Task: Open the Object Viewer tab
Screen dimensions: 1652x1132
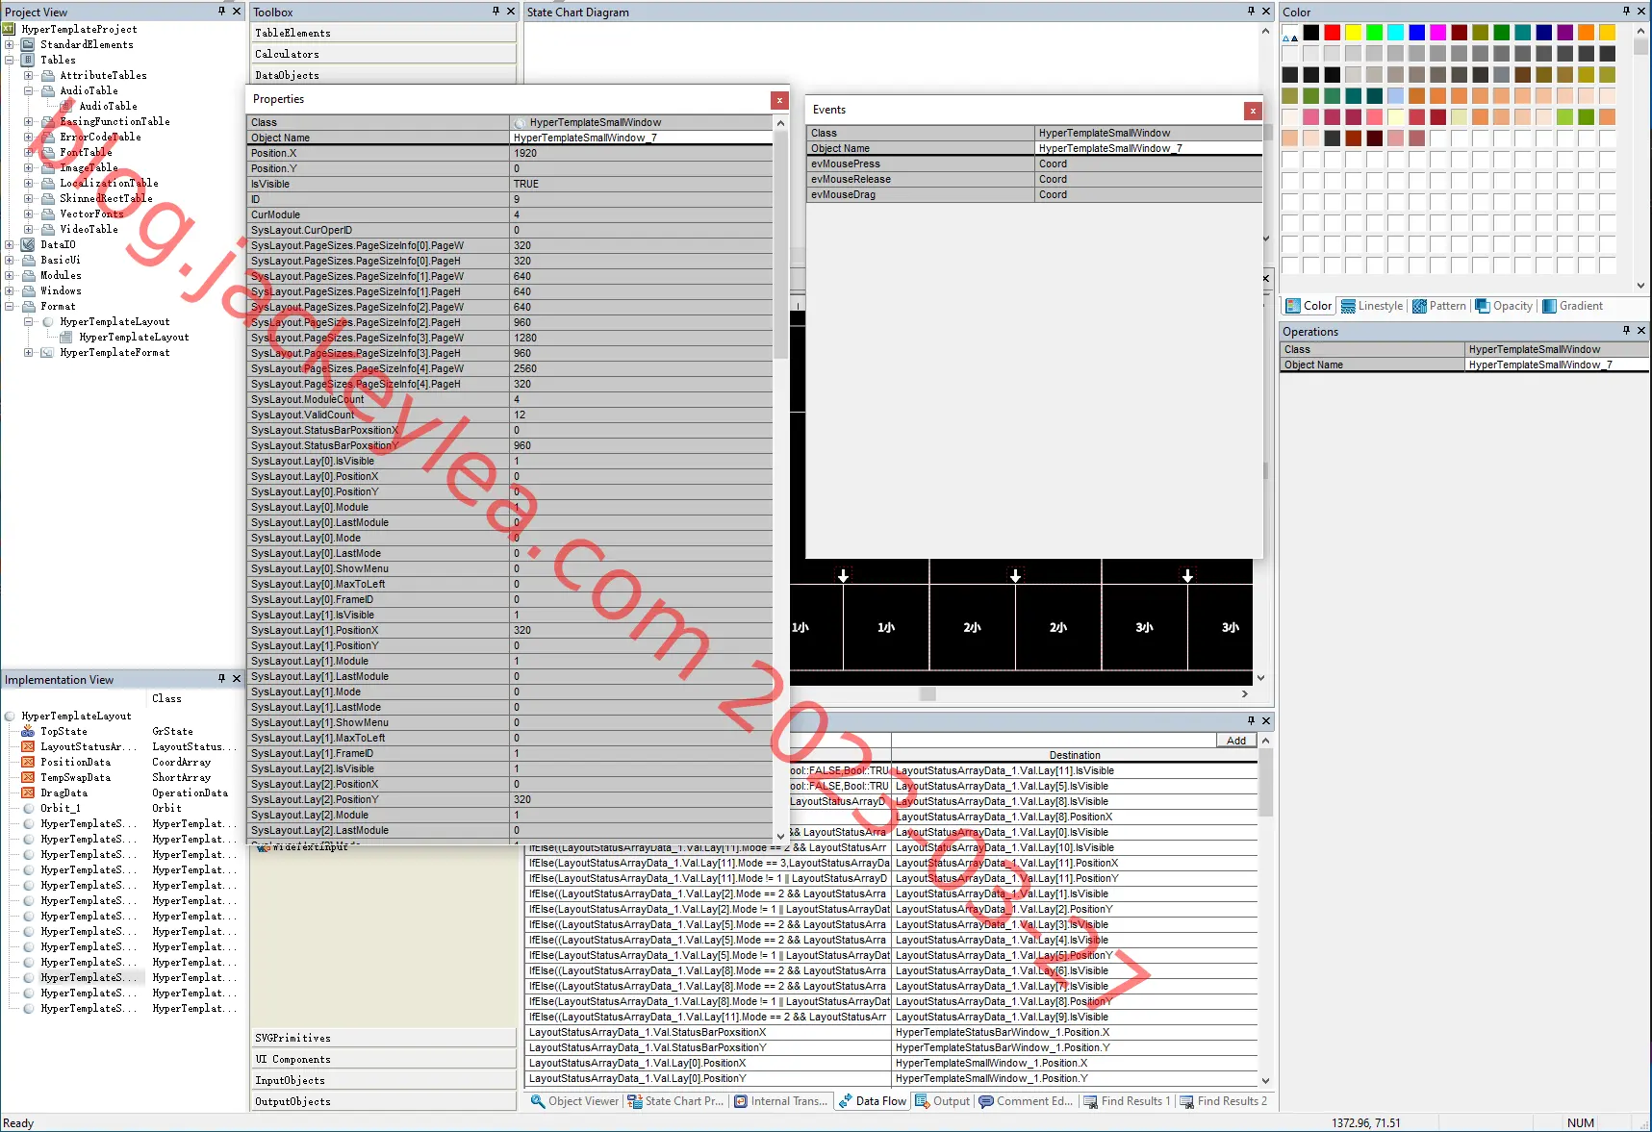Action: tap(574, 1101)
